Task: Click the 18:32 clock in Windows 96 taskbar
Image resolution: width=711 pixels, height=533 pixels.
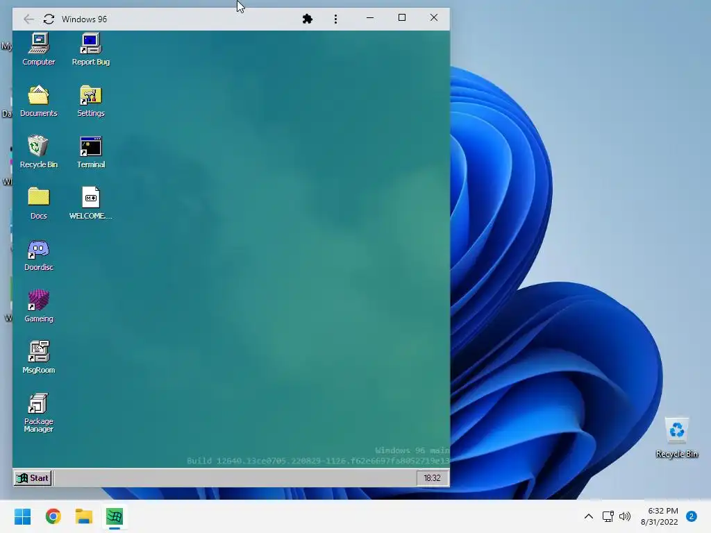Action: click(x=432, y=477)
